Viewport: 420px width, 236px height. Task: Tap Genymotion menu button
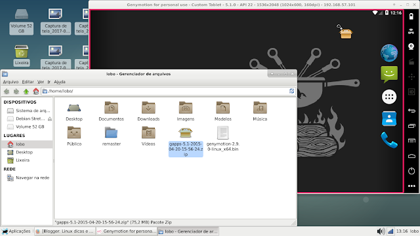point(411,141)
